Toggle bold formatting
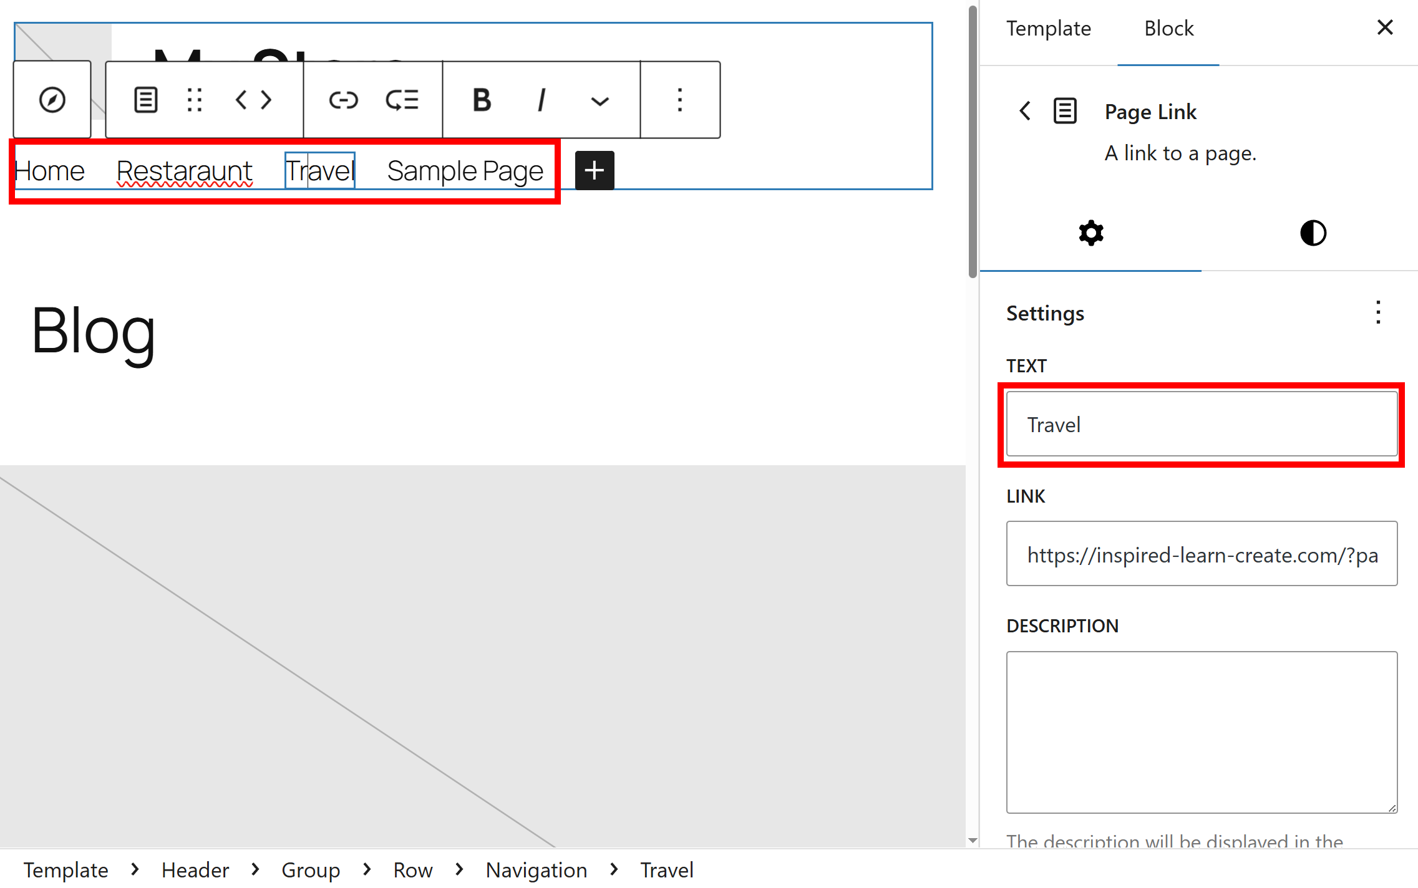This screenshot has height=888, width=1418. [482, 100]
